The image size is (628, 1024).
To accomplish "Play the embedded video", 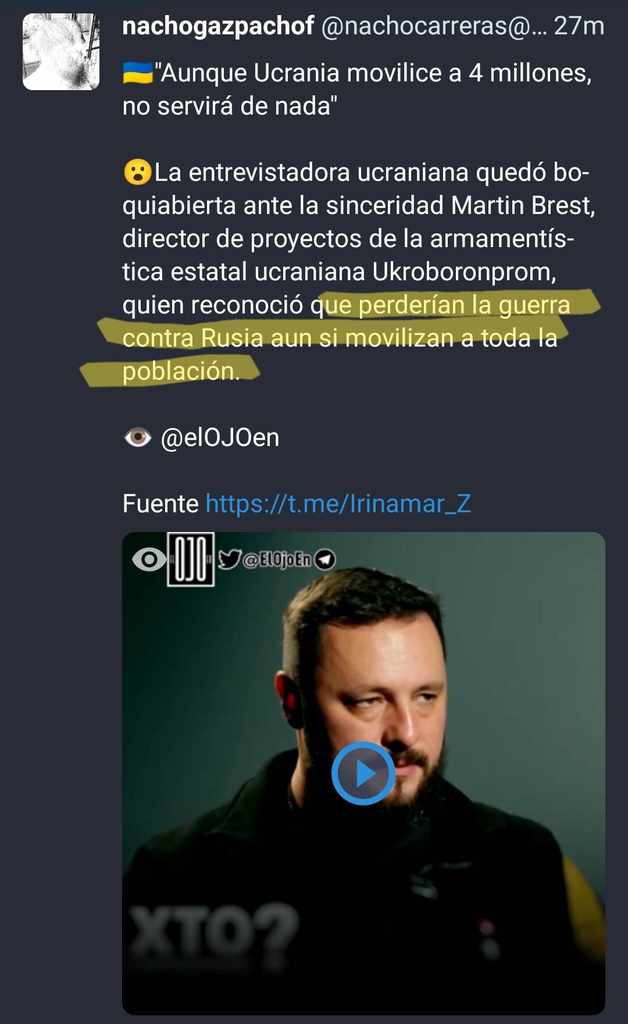I will pyautogui.click(x=363, y=773).
